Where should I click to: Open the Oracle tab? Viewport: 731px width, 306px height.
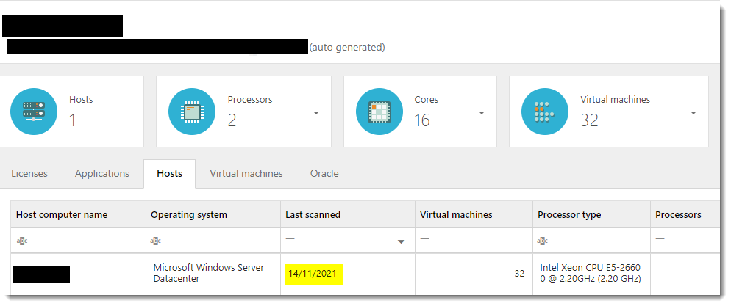(x=324, y=173)
